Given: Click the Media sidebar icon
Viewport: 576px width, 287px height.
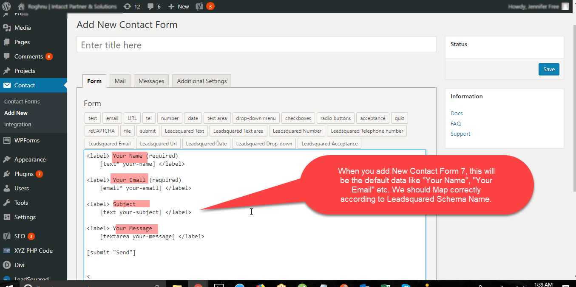Looking at the screenshot, I should coord(6,28).
